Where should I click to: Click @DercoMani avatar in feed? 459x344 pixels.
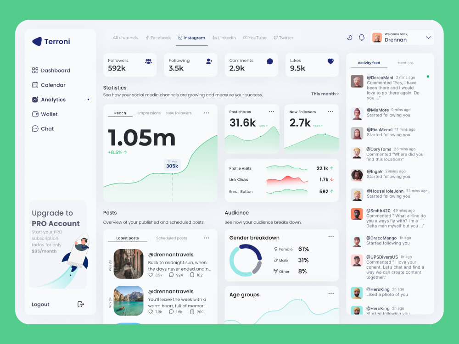click(x=357, y=81)
